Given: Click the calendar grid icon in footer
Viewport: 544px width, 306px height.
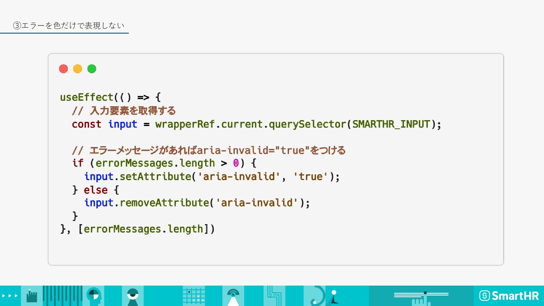Looking at the screenshot, I should click(194, 296).
